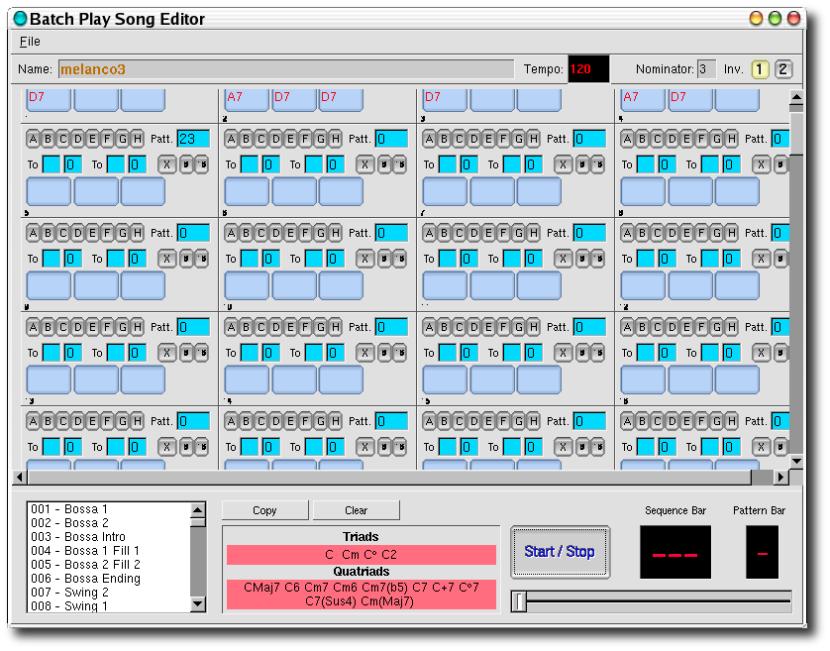Click the X button in bar 15
The image size is (830, 651).
click(x=563, y=353)
